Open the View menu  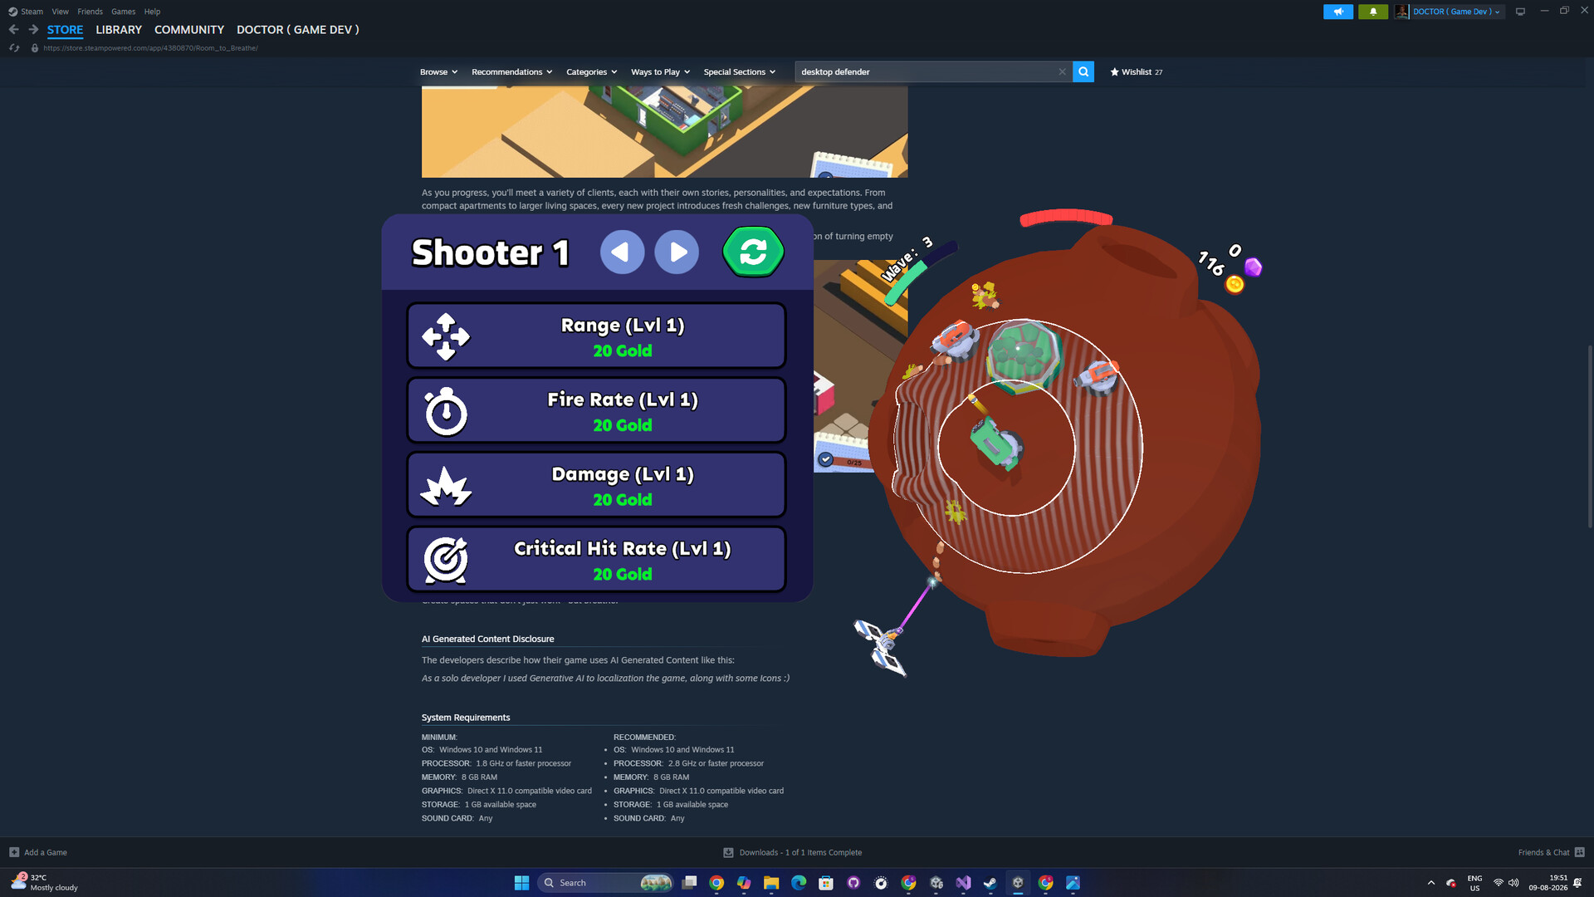[60, 12]
